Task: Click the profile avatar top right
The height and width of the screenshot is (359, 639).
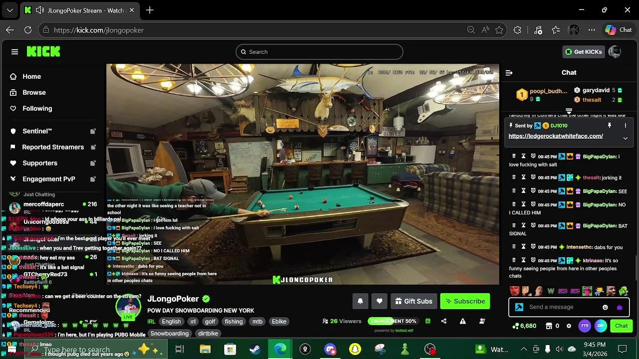Action: [x=615, y=52]
